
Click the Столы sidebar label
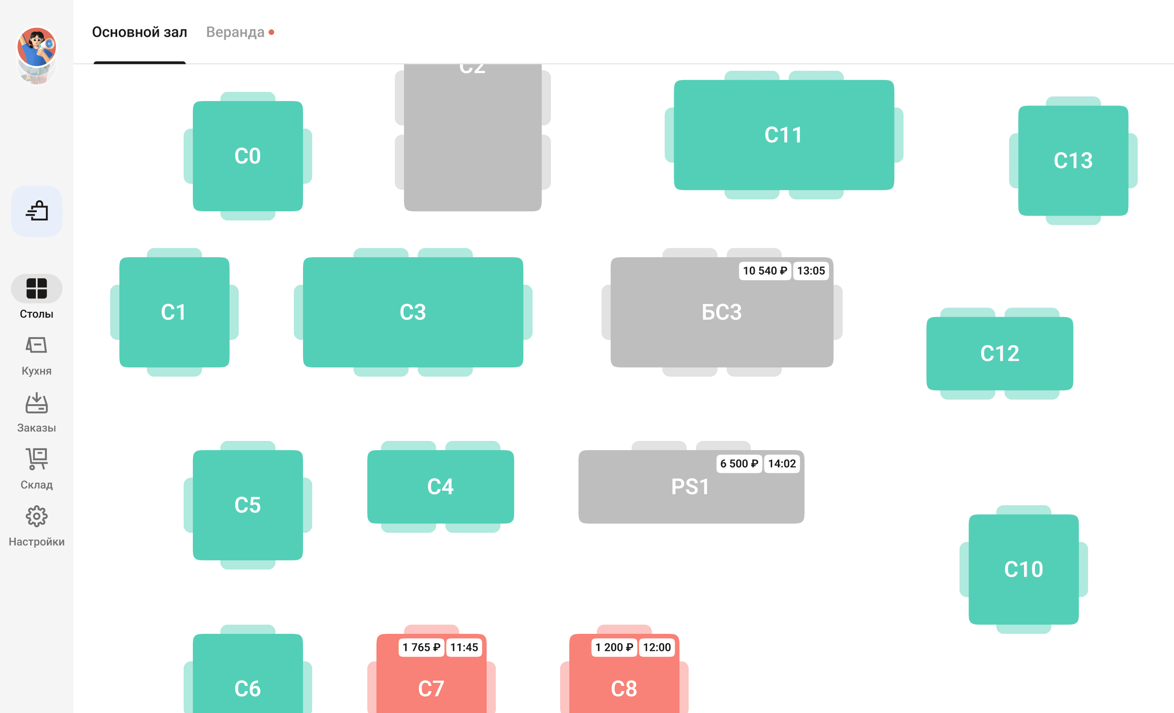pos(37,314)
